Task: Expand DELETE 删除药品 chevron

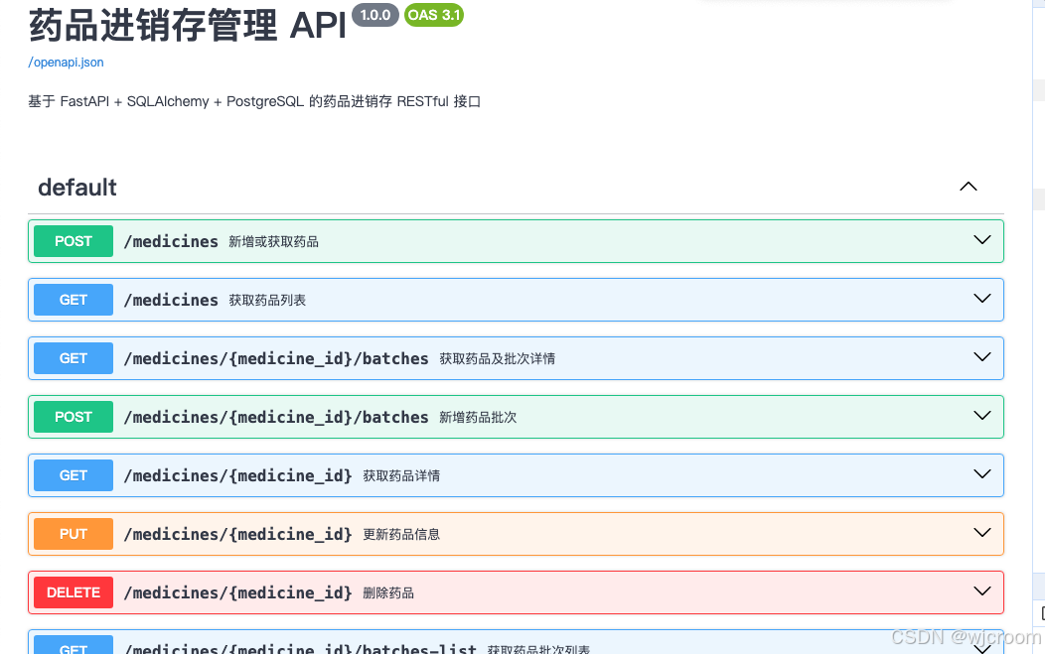Action: (982, 591)
